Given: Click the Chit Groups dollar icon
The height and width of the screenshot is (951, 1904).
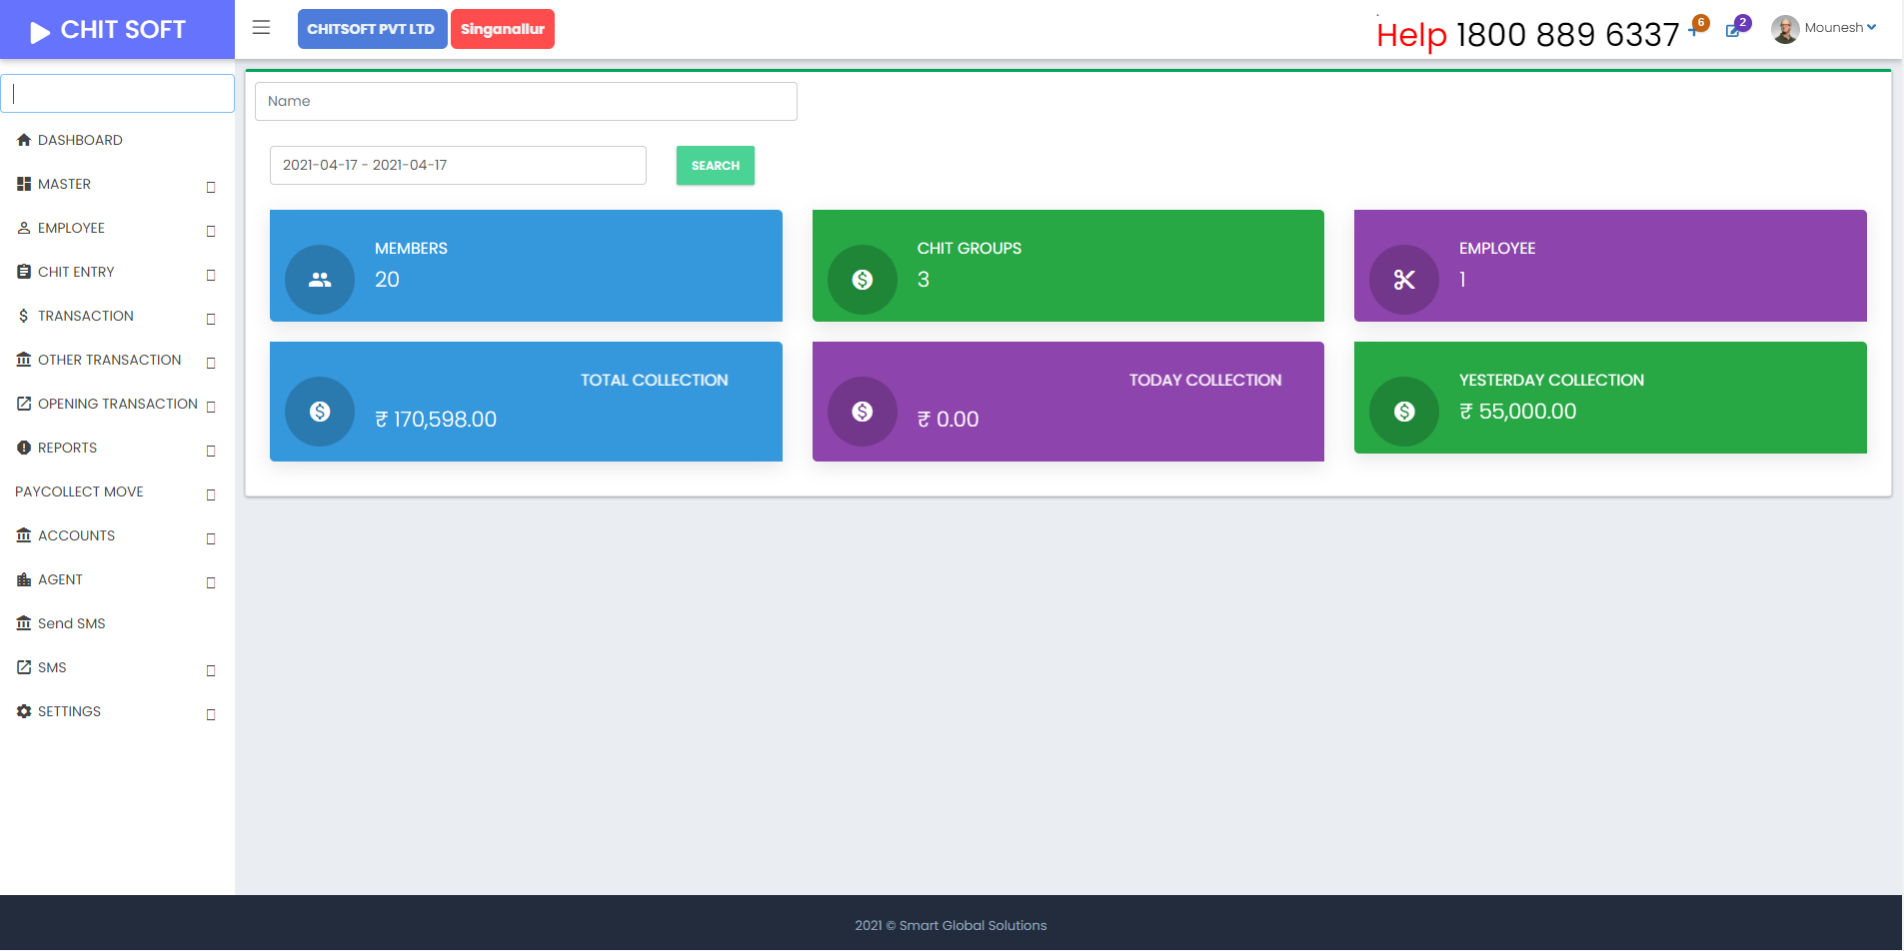Looking at the screenshot, I should pos(862,280).
